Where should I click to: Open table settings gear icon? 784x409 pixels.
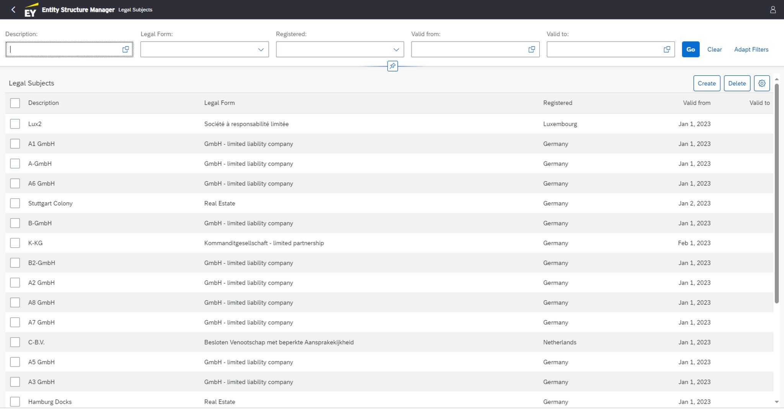point(761,83)
